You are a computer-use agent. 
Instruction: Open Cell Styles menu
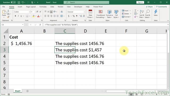(116, 14)
